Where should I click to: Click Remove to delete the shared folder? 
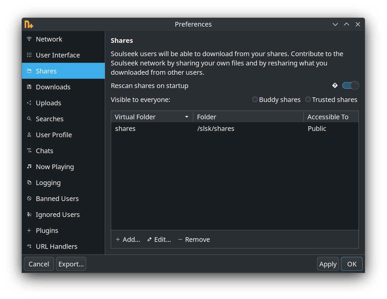[x=194, y=240]
